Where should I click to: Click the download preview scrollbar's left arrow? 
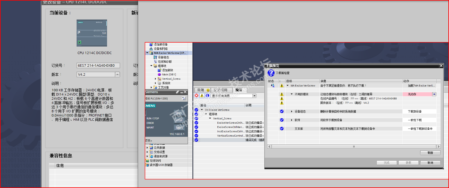pyautogui.click(x=269, y=147)
